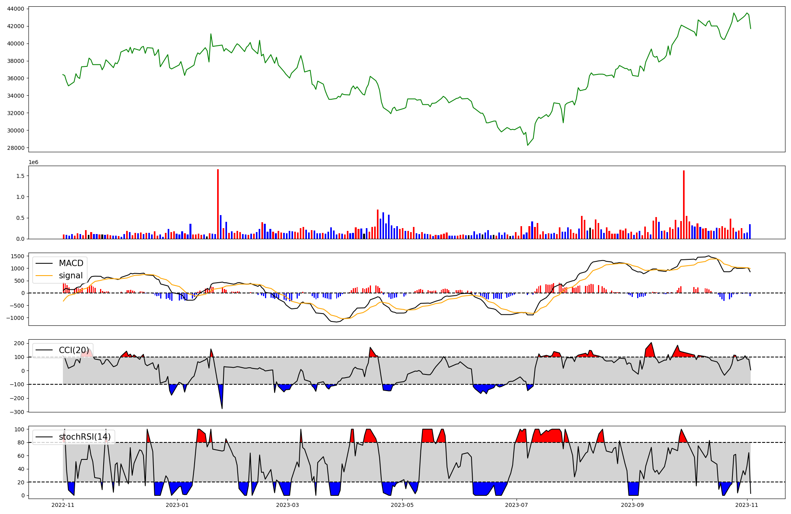Click the MACD legend entry
This screenshot has width=791, height=514.
[x=71, y=263]
